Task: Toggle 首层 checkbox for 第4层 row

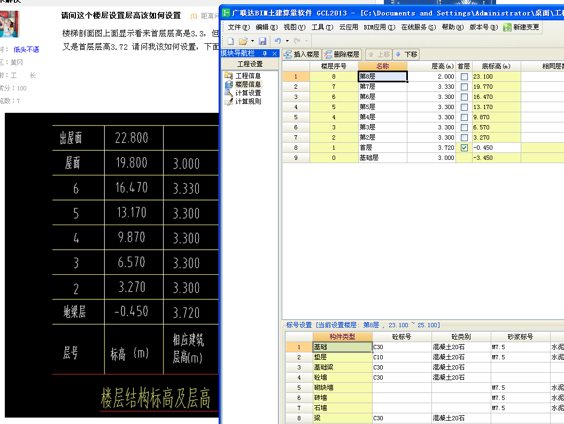Action: coord(464,117)
